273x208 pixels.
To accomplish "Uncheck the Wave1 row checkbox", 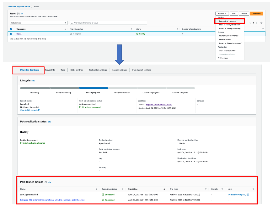I will click(x=11, y=34).
